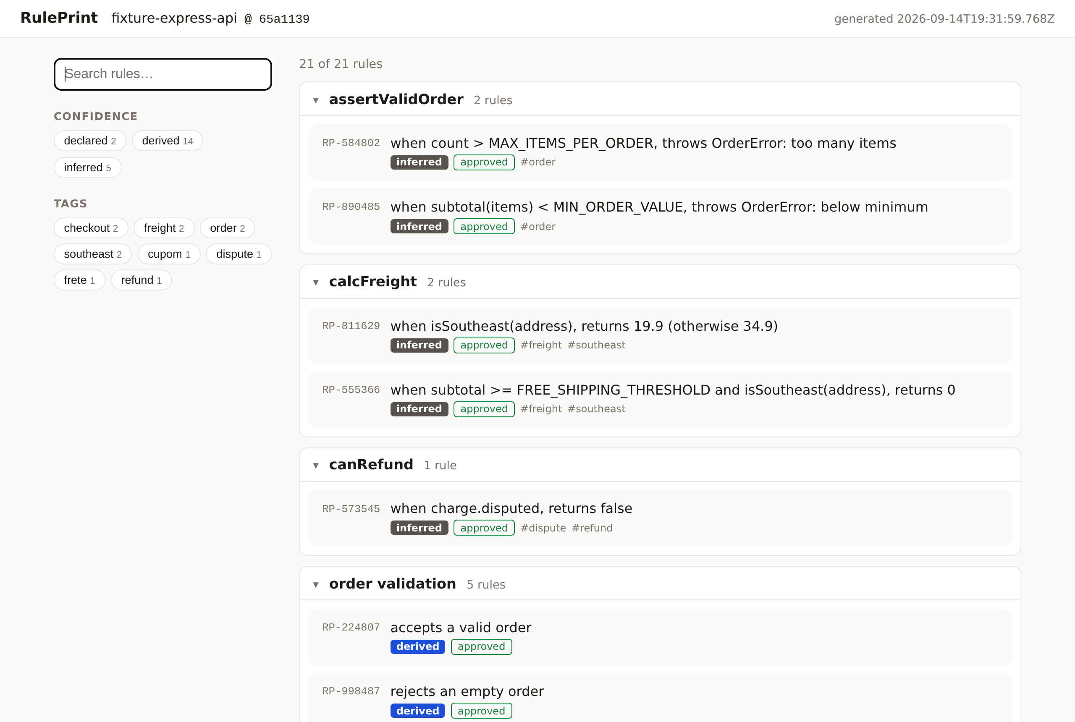The height and width of the screenshot is (722, 1075).
Task: Filter by the order tag chip
Action: 228,228
